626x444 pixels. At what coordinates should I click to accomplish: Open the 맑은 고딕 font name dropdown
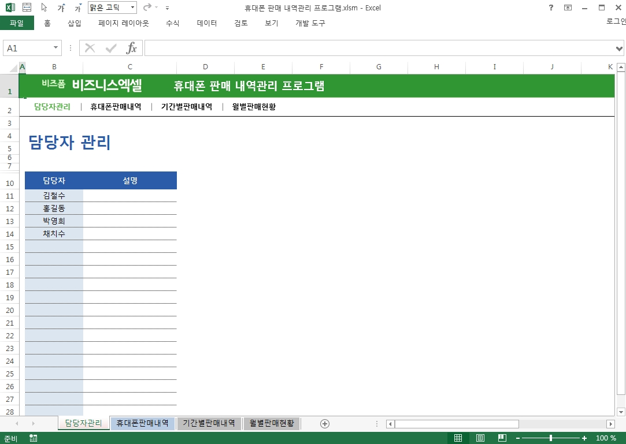pos(132,8)
